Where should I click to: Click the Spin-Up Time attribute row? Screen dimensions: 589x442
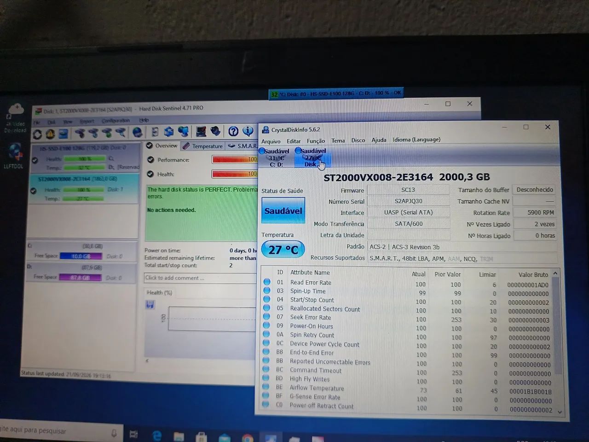(407, 292)
